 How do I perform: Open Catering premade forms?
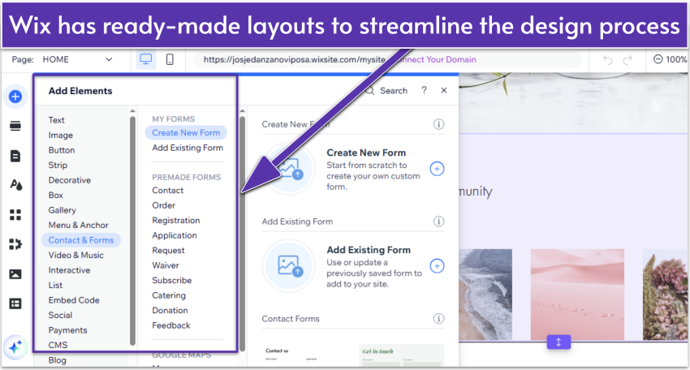(x=169, y=295)
